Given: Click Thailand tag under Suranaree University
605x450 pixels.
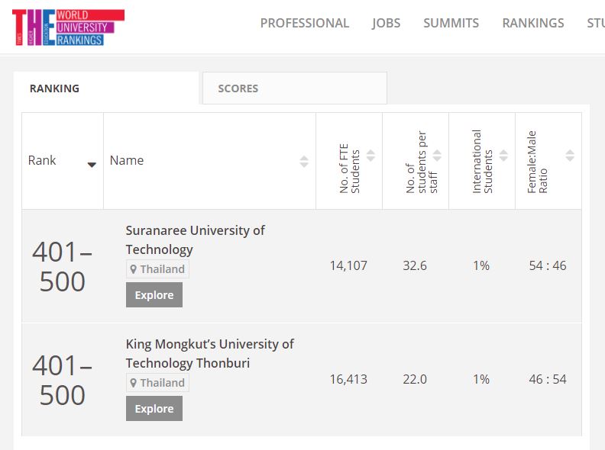Looking at the screenshot, I should click(158, 269).
